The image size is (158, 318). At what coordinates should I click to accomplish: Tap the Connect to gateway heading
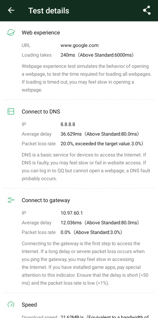click(46, 200)
